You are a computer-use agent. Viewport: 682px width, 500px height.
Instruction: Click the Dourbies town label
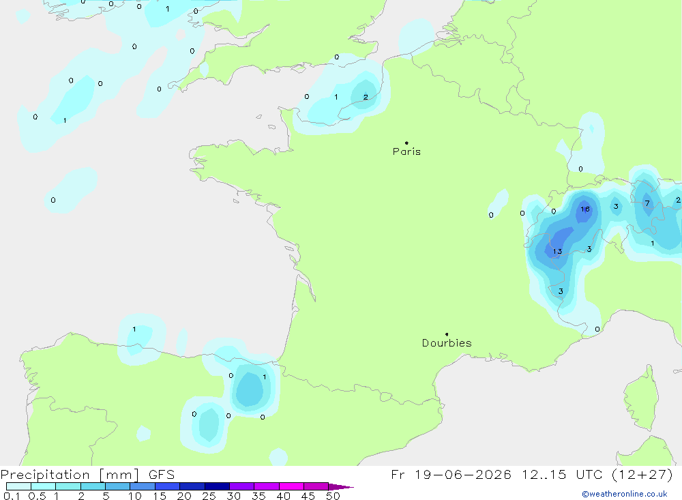pos(447,343)
